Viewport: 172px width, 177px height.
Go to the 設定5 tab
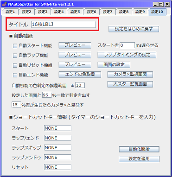(x=75, y=12)
